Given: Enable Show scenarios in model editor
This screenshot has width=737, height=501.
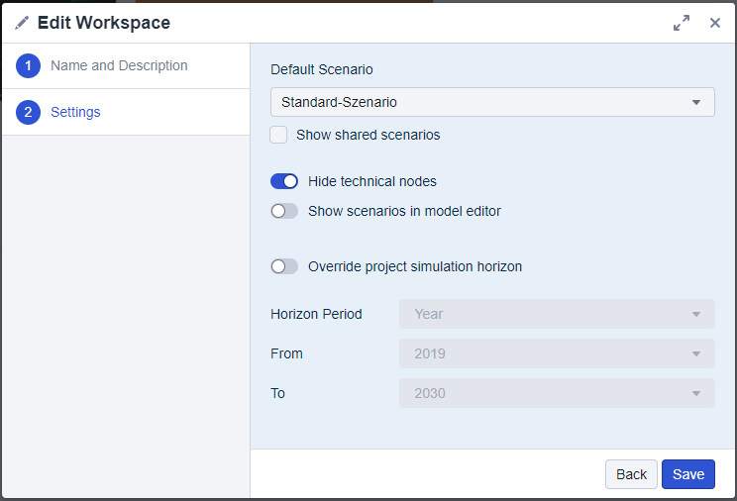Looking at the screenshot, I should click(x=284, y=211).
